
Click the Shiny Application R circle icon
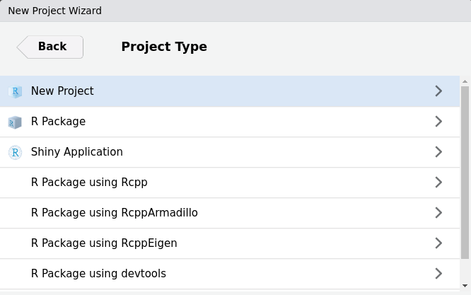point(15,152)
